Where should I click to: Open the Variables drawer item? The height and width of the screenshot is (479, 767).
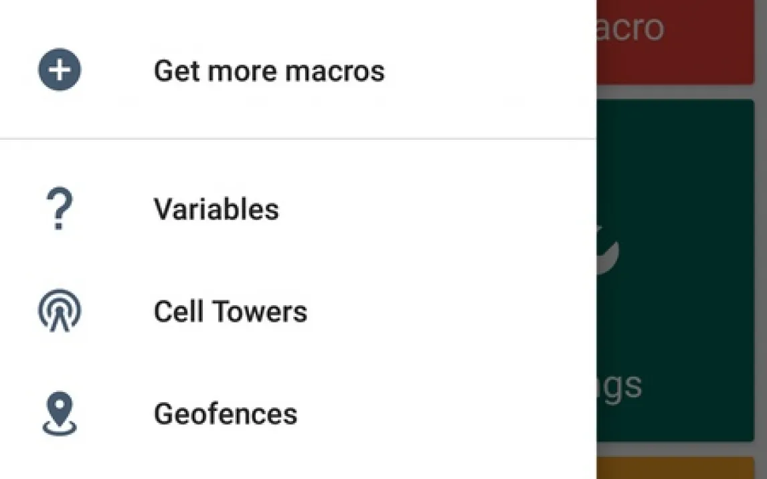pyautogui.click(x=216, y=209)
